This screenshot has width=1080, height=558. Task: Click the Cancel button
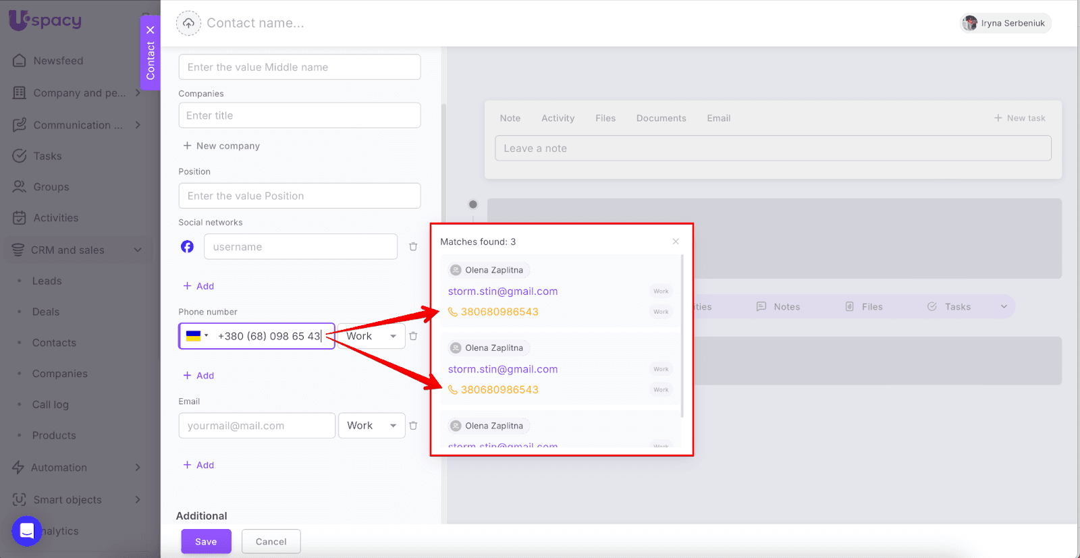coord(271,542)
